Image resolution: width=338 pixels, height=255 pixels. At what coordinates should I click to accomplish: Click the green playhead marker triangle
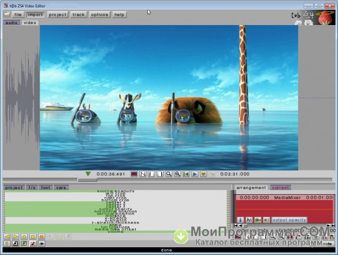88,174
